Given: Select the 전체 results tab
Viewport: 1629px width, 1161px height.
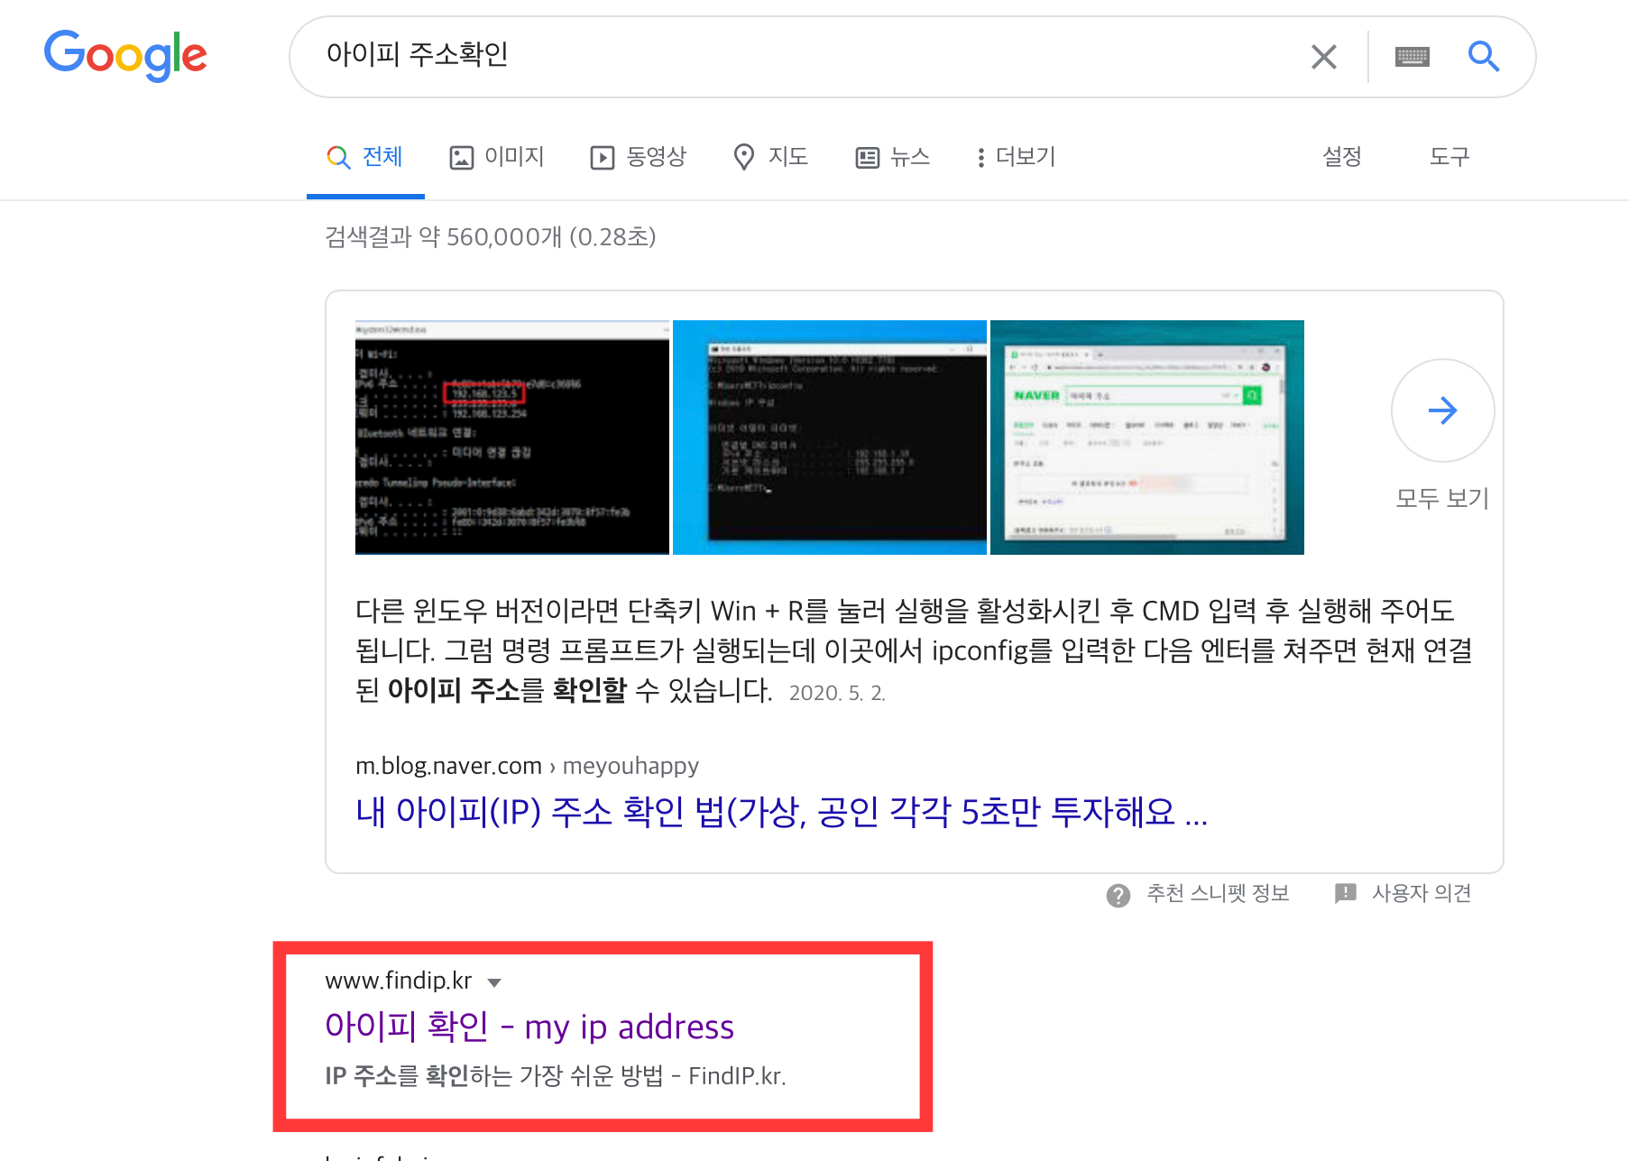Looking at the screenshot, I should coord(365,157).
